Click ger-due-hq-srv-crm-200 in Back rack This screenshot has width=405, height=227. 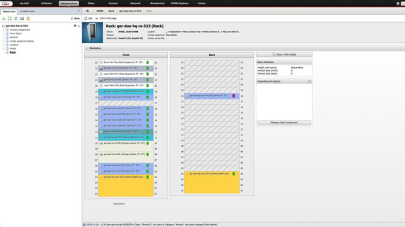click(x=212, y=96)
